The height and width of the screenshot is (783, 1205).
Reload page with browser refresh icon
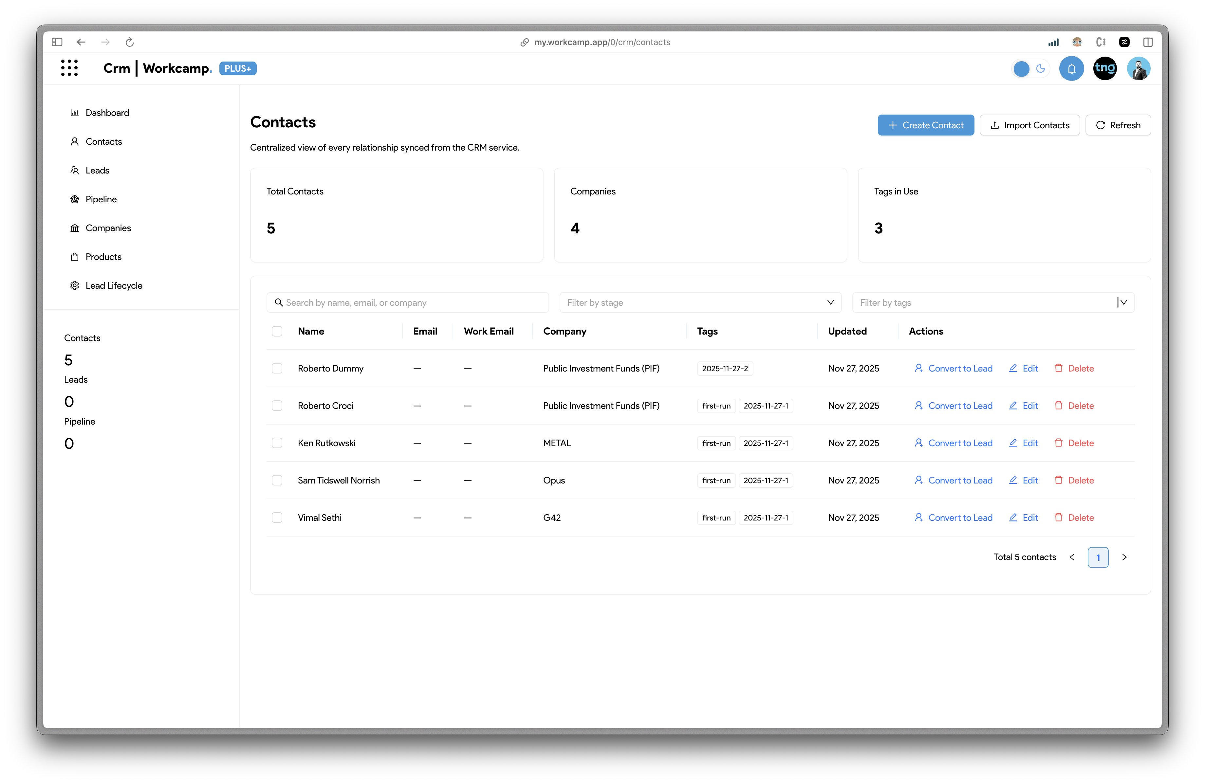(130, 42)
